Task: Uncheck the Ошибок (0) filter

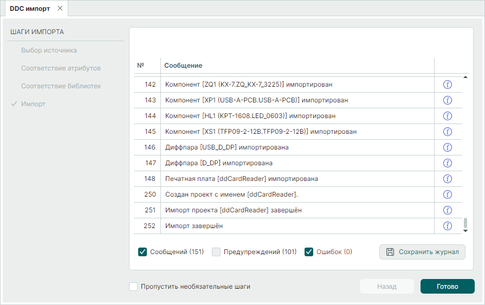Action: click(309, 251)
